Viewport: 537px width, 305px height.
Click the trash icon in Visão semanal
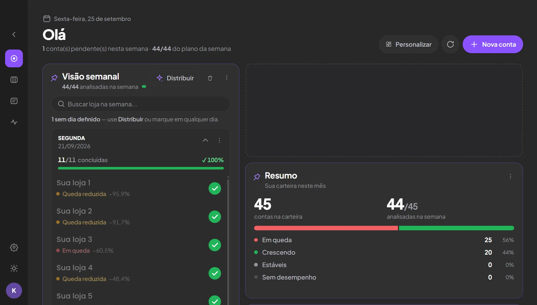(210, 78)
